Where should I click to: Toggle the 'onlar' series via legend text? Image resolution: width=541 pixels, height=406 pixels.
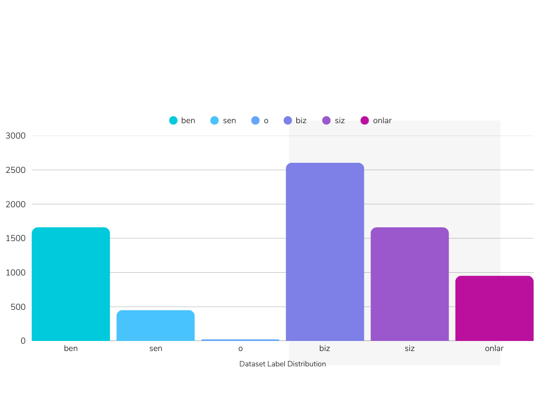382,121
